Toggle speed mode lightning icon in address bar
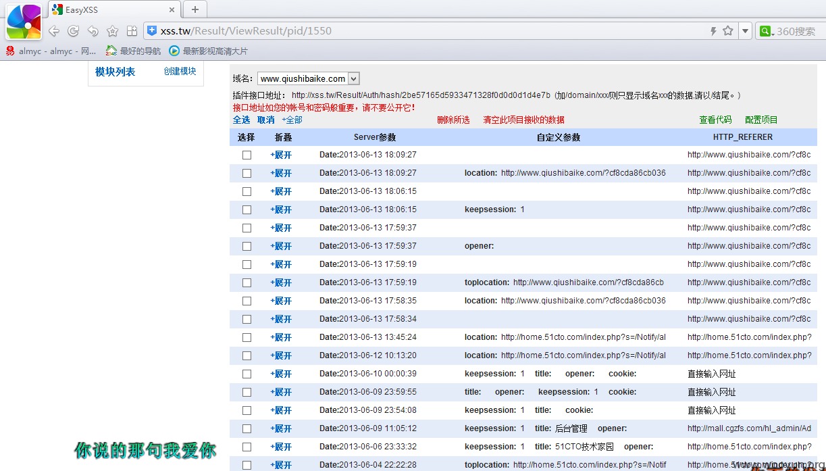826x471 pixels. (713, 31)
